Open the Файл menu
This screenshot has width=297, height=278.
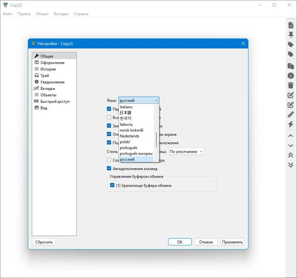pos(7,14)
